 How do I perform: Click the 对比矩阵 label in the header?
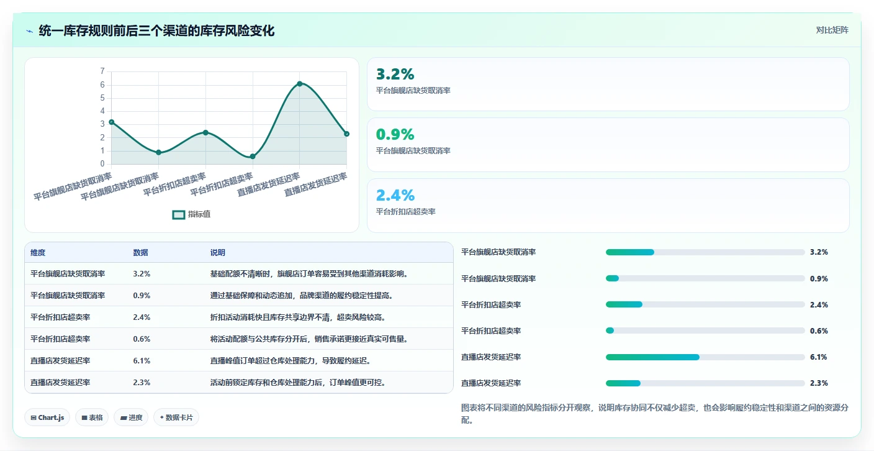pyautogui.click(x=832, y=30)
